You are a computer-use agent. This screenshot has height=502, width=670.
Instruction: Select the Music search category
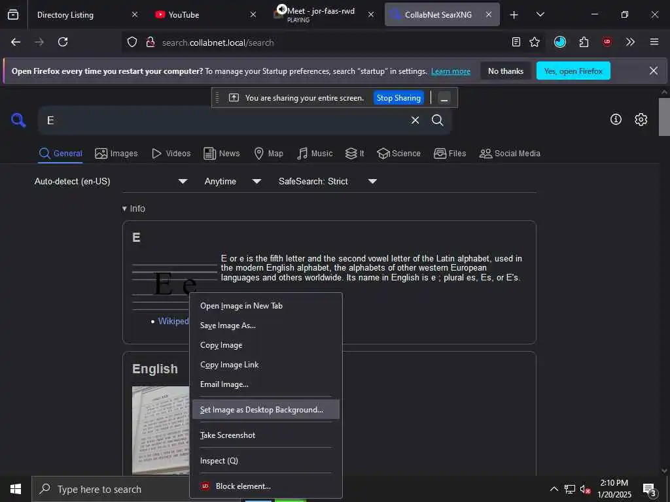315,154
